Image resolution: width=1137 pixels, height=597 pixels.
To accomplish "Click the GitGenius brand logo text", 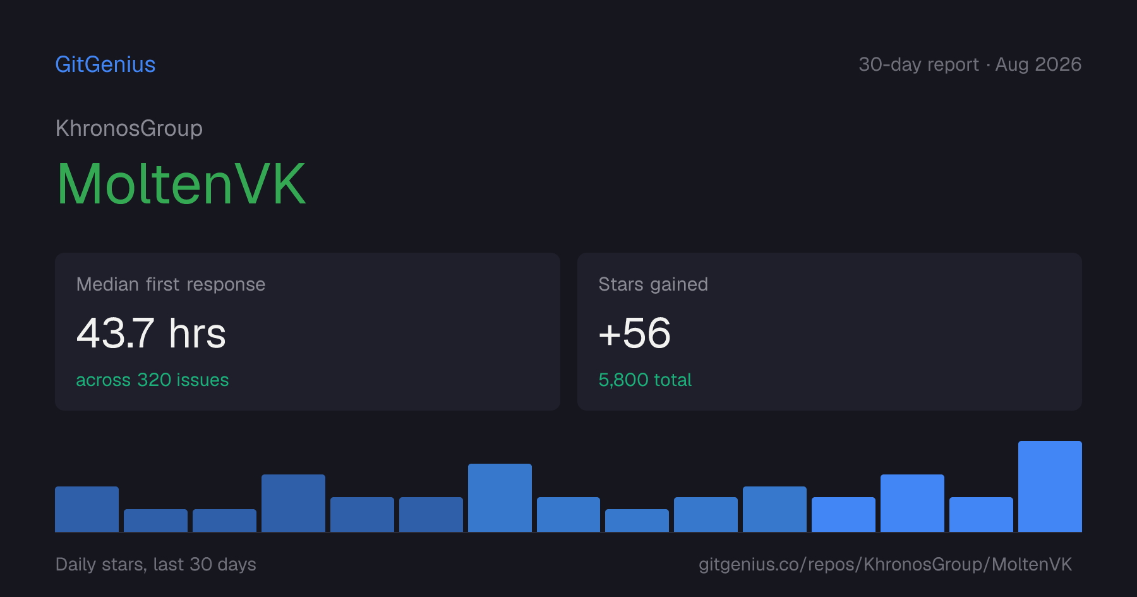I will click(x=105, y=64).
